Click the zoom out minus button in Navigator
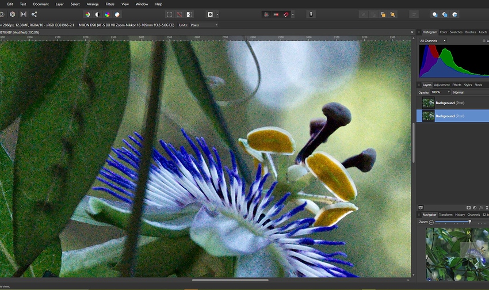Viewport: 489px width, 290px height. tap(431, 222)
